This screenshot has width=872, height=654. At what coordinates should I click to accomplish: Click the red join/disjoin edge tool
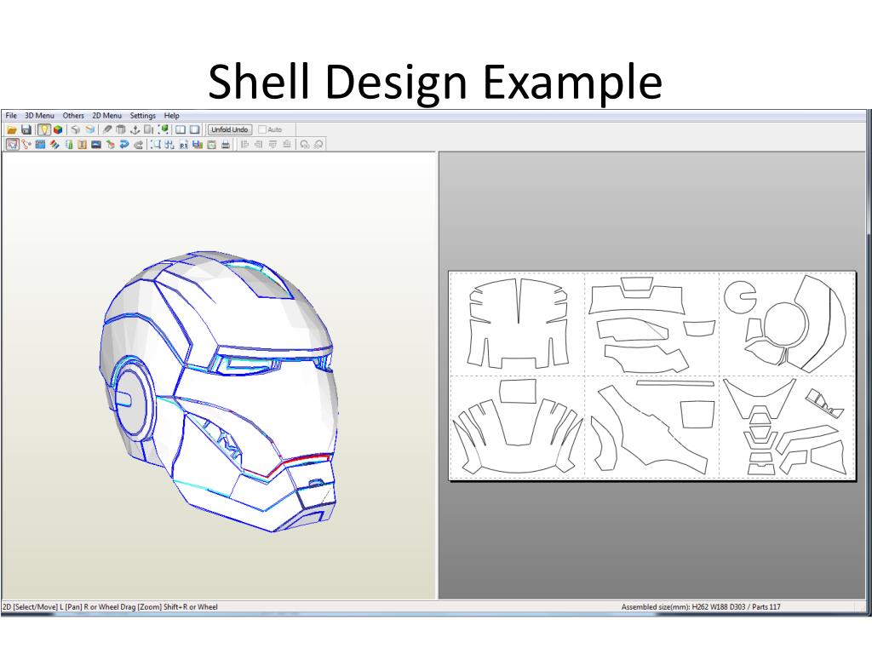26,145
